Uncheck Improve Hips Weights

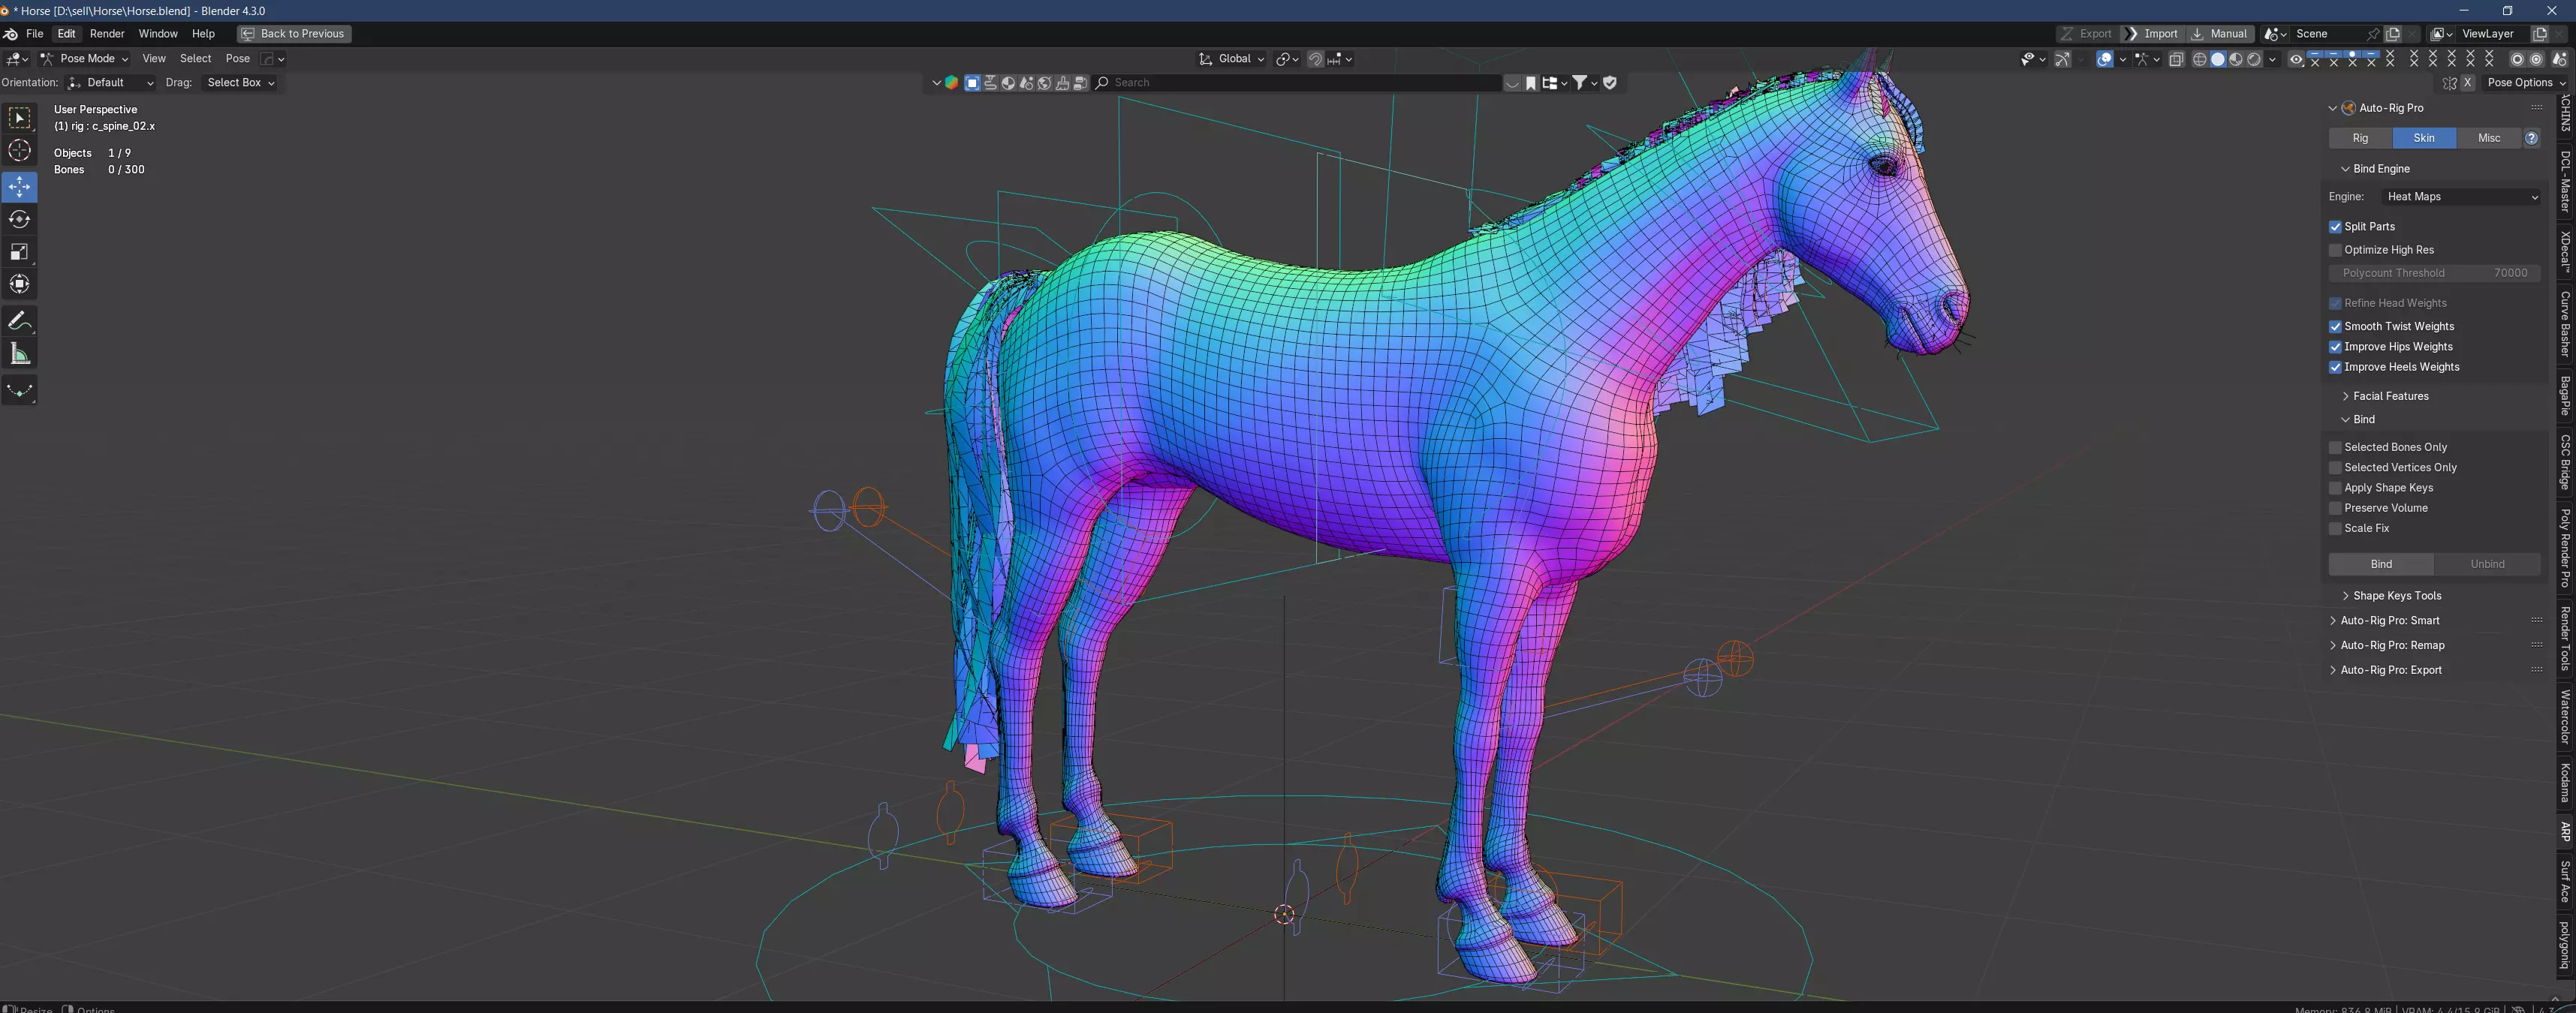click(x=2335, y=347)
